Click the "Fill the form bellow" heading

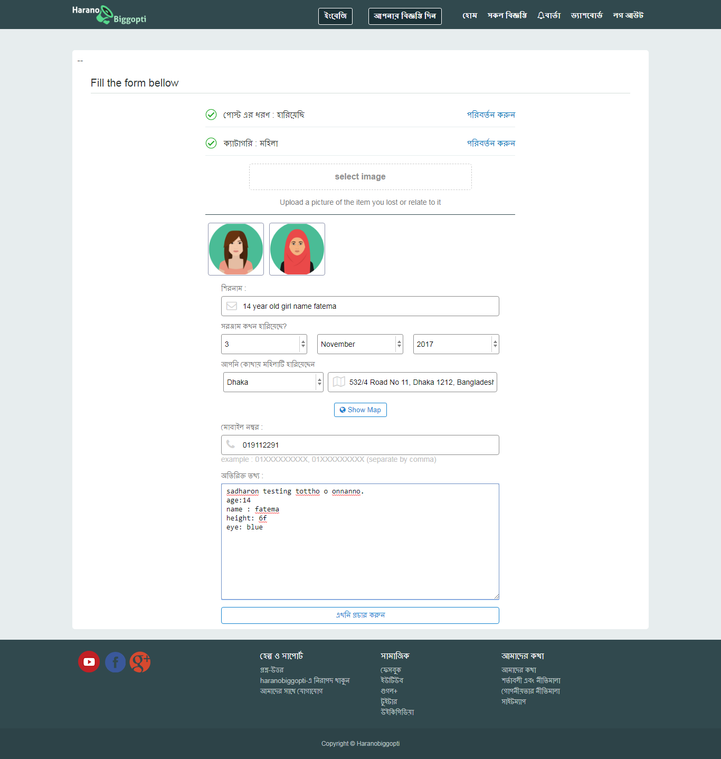(x=135, y=83)
